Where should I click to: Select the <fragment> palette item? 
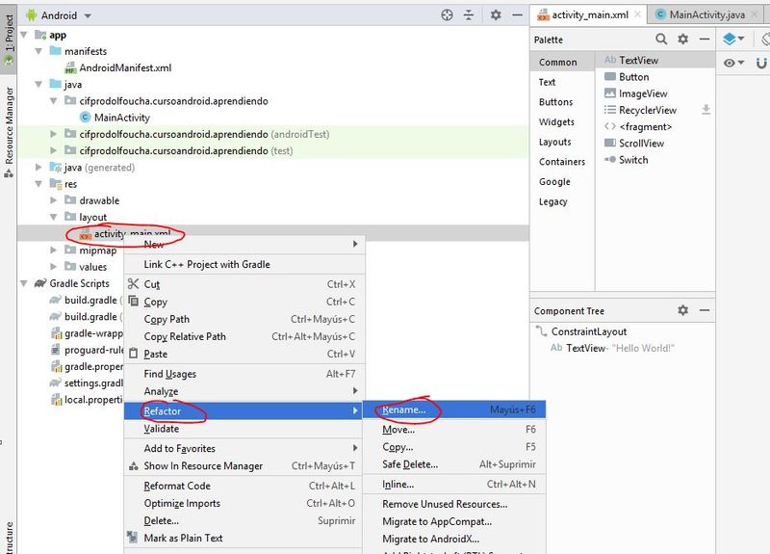tap(655, 127)
